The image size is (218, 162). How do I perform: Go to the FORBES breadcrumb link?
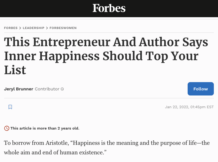tap(11, 28)
